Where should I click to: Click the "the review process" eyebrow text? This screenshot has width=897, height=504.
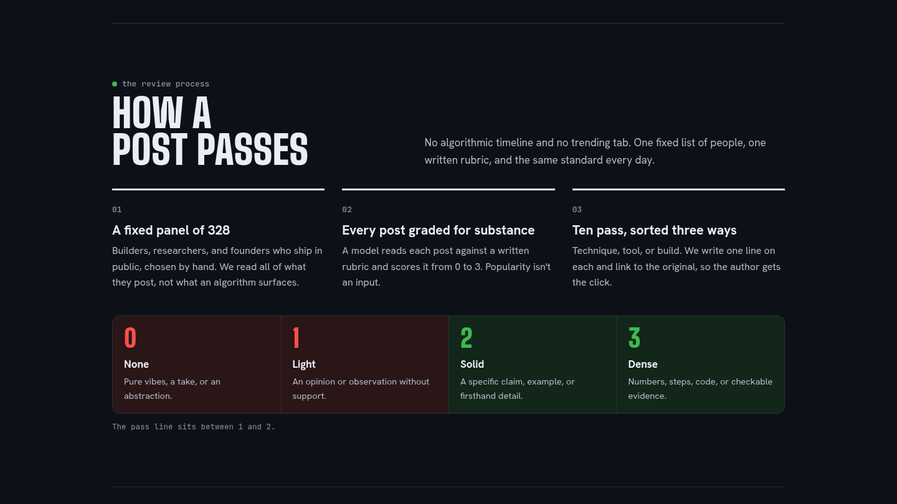coord(166,84)
